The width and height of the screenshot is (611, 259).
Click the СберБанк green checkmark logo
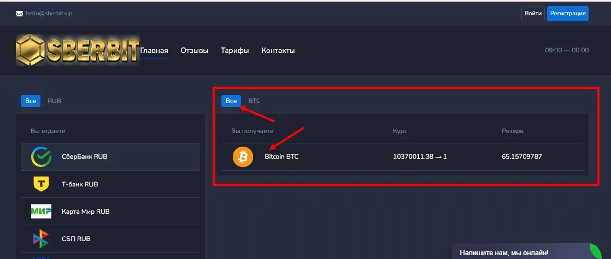pyautogui.click(x=41, y=156)
